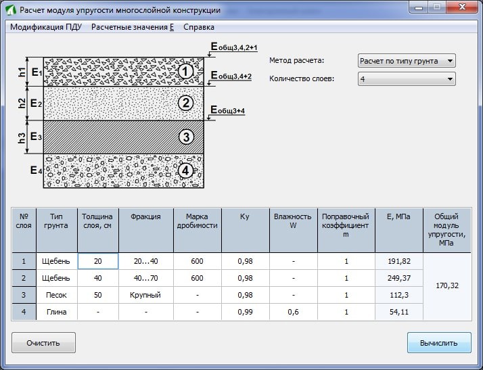Click E value 54,11
This screenshot has height=370, width=483.
tap(399, 312)
